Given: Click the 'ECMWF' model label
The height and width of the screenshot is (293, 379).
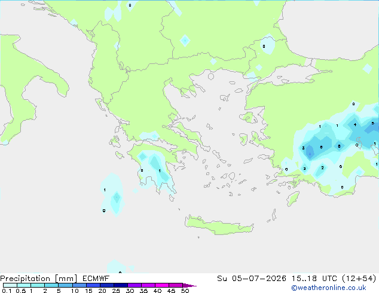Looking at the screenshot, I should point(96,279).
